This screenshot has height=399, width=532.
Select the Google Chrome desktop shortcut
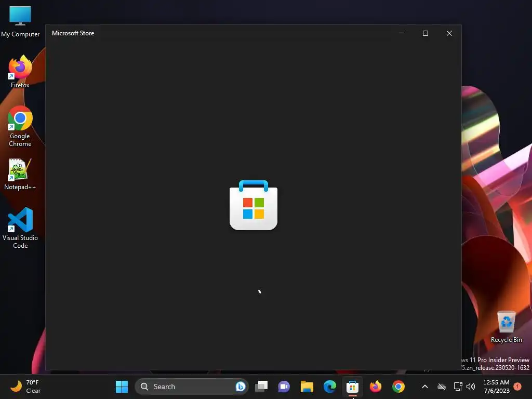click(x=20, y=126)
